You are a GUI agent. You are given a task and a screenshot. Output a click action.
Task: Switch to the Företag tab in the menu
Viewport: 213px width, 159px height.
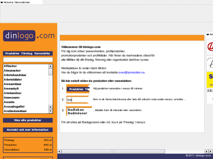[27, 53]
